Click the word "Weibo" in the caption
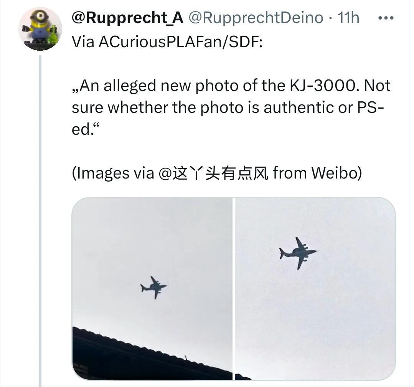The height and width of the screenshot is (387, 414). pos(336,173)
